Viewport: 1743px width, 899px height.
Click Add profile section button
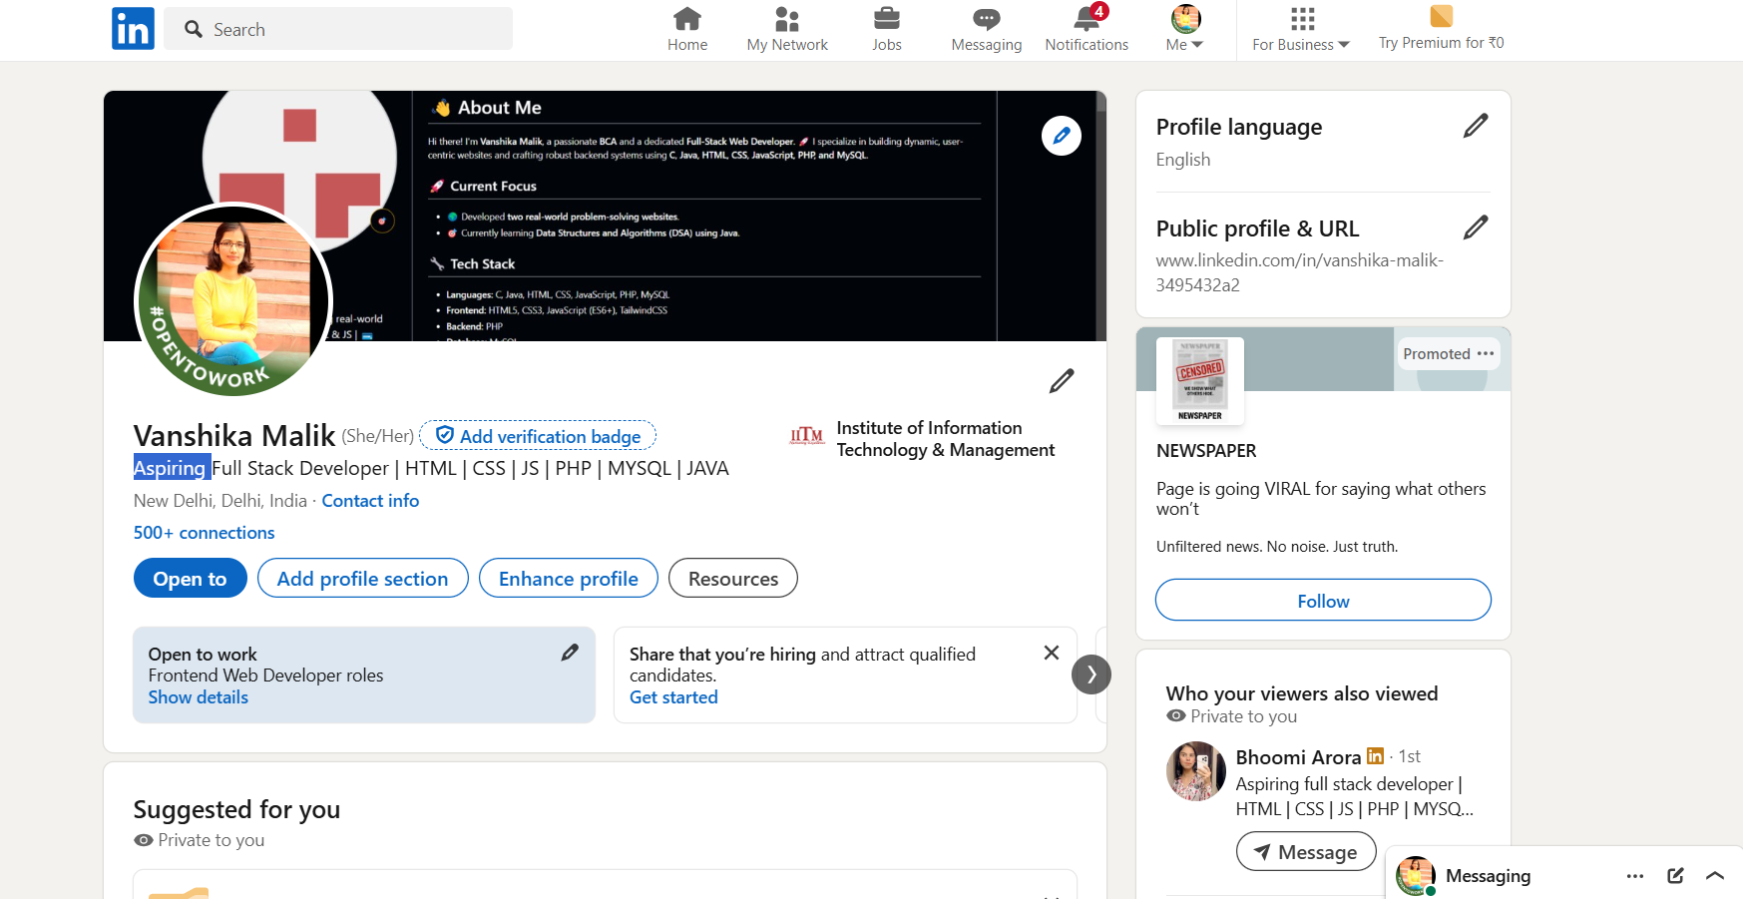pos(362,579)
